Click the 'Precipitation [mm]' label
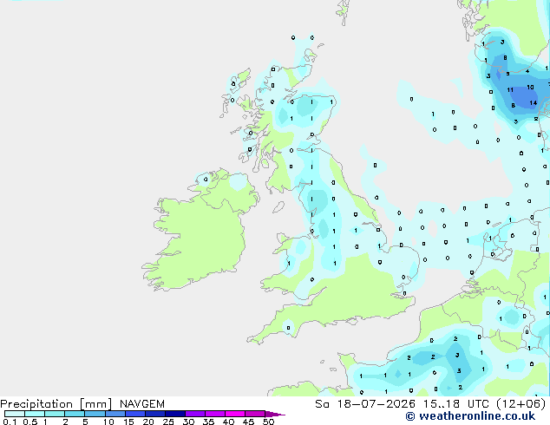This screenshot has width=550, height=425. [56, 404]
